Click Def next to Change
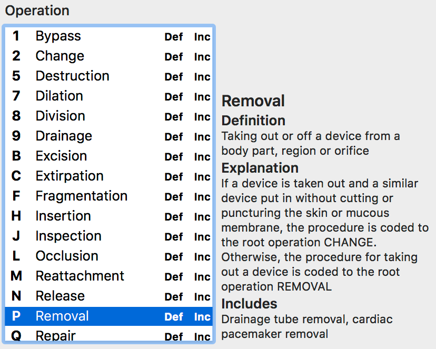Screen dimensions: 436x349 174,57
